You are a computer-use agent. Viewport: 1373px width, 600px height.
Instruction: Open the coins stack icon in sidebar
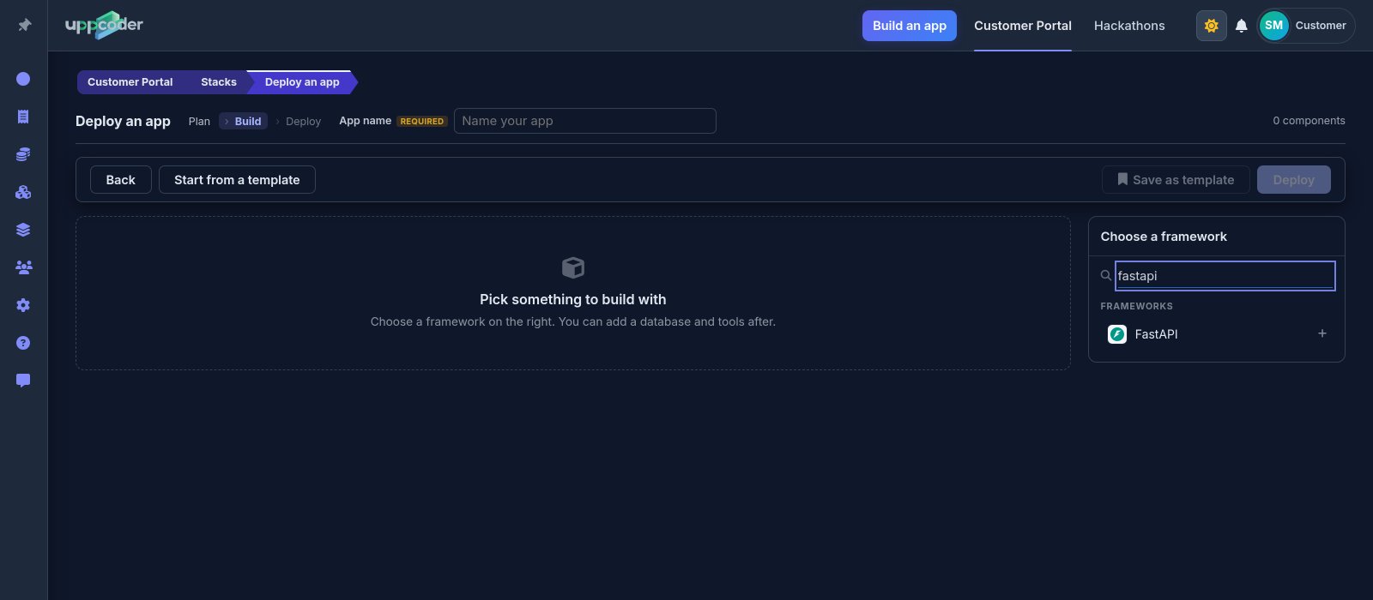[23, 154]
